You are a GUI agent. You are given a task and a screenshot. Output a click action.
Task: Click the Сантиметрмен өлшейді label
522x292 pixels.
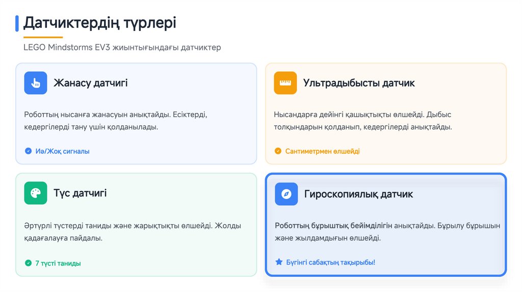[x=323, y=151]
